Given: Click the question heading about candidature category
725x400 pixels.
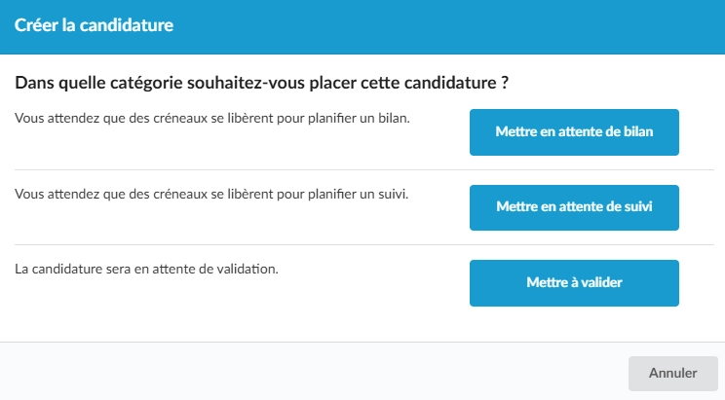Looking at the screenshot, I should 262,83.
